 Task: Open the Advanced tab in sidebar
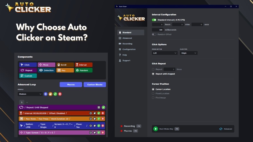click(x=131, y=38)
